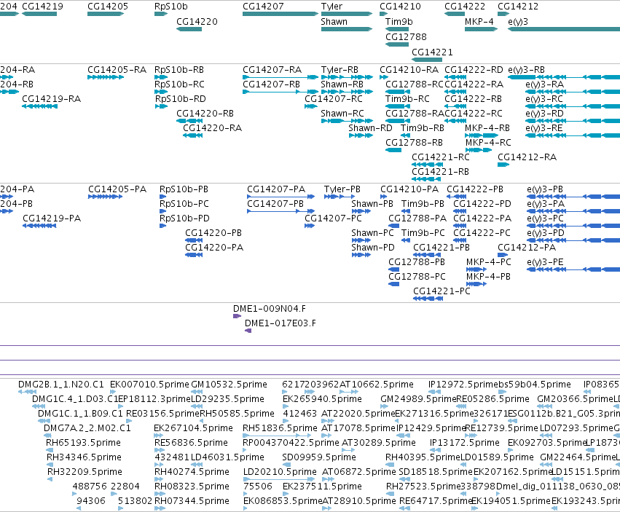
Task: Click transcript CG14212-RA
Action: click(x=527, y=157)
